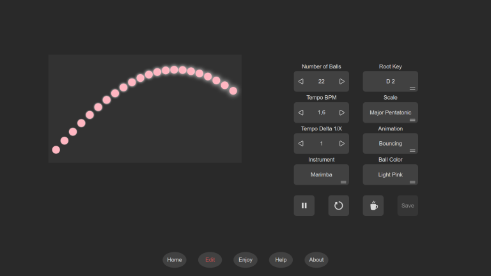Switch to the Enjoy tab

coord(245,260)
